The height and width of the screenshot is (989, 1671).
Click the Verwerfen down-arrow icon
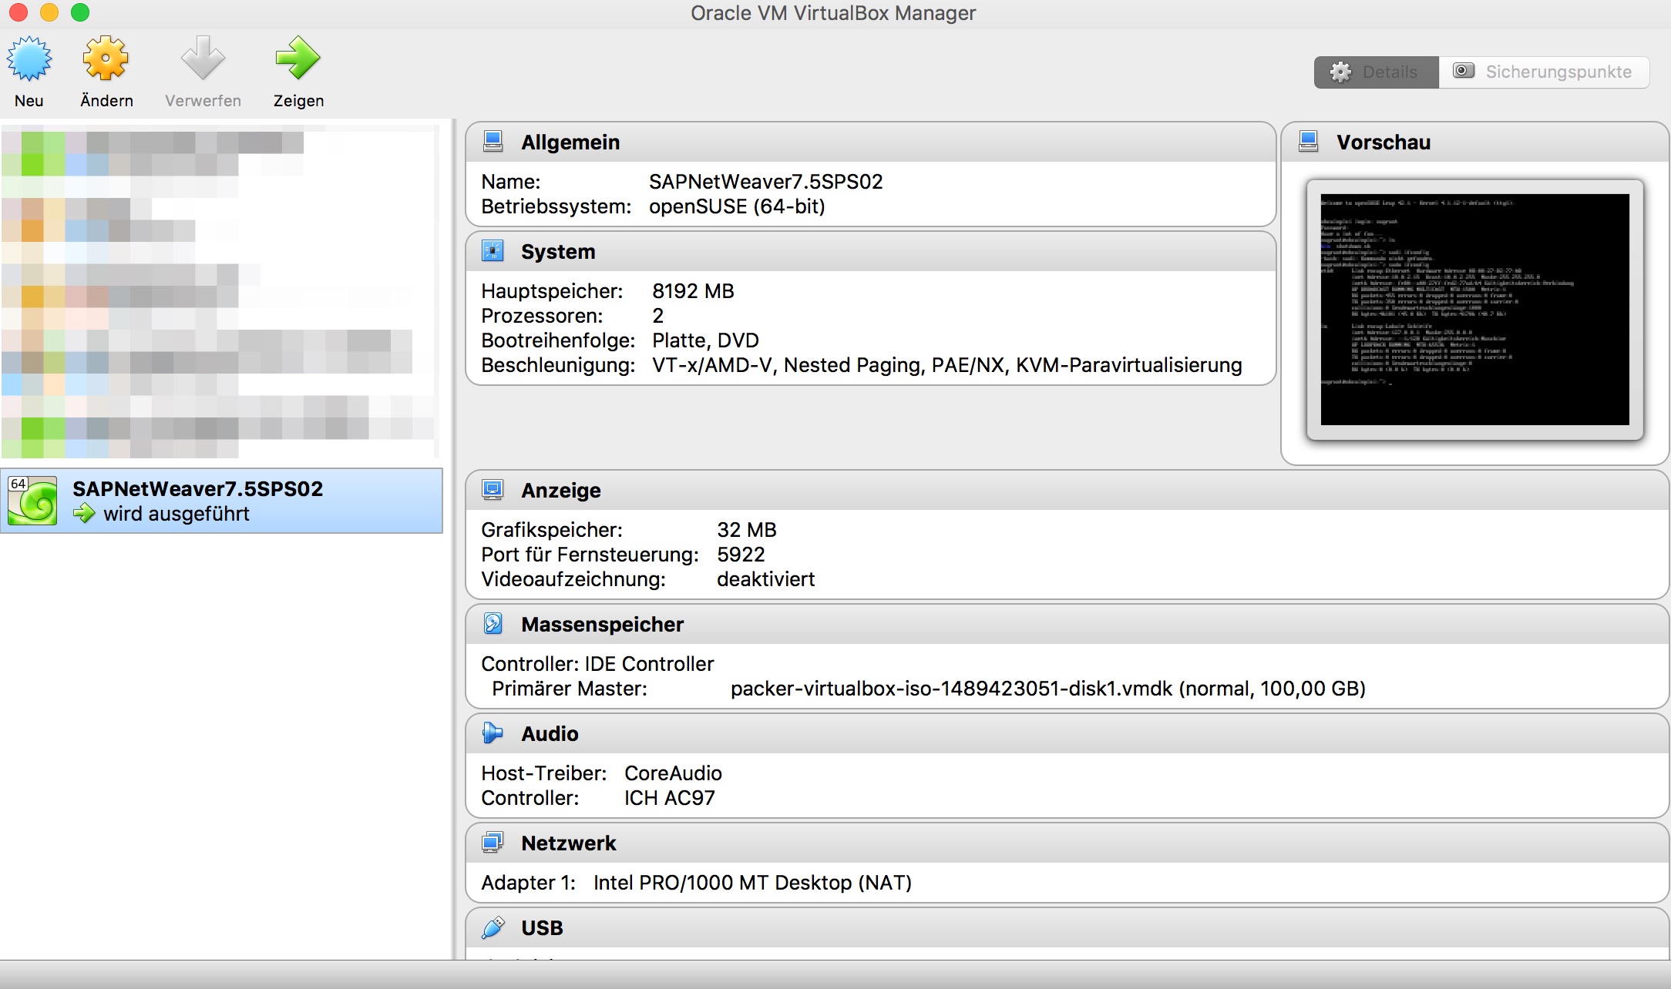(x=203, y=59)
